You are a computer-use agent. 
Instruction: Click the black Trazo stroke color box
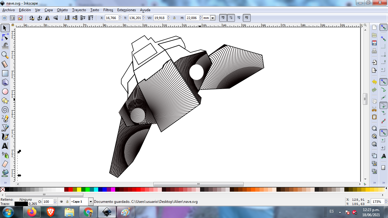(x=21, y=204)
